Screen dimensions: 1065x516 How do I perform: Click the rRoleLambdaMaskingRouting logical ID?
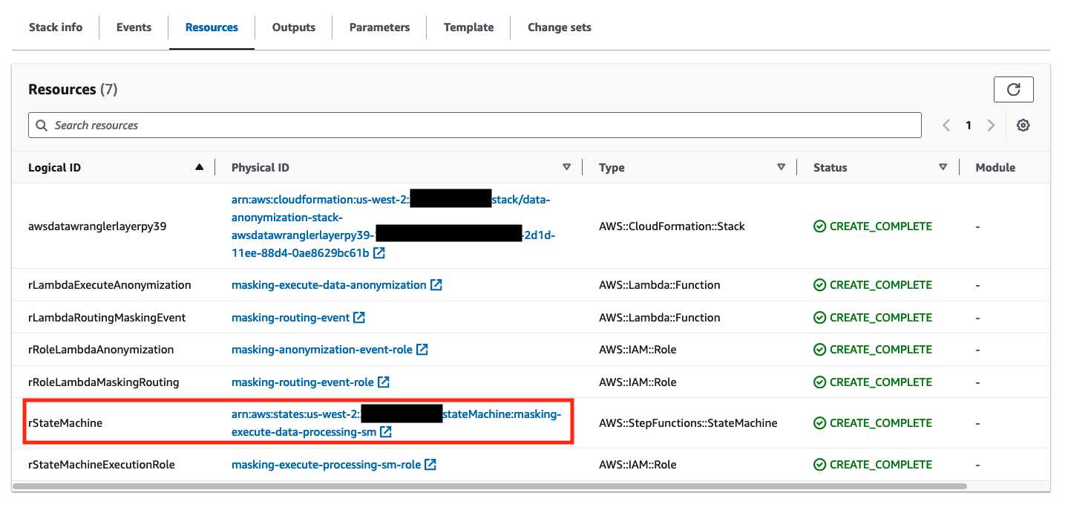(104, 382)
